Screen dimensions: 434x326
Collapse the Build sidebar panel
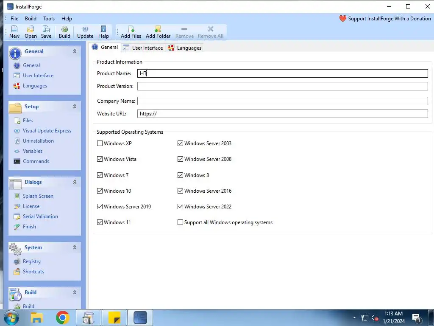click(x=75, y=292)
